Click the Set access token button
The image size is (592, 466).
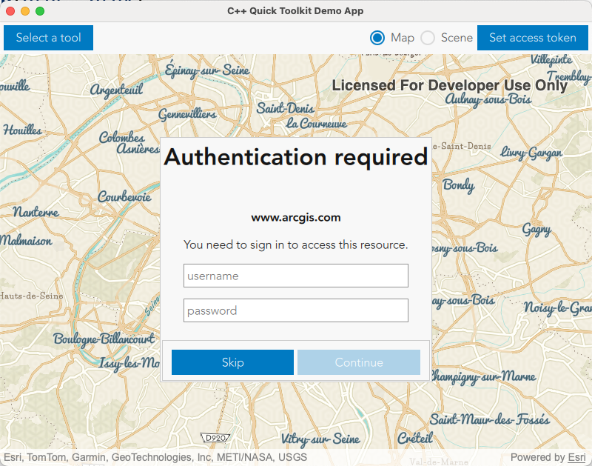532,37
